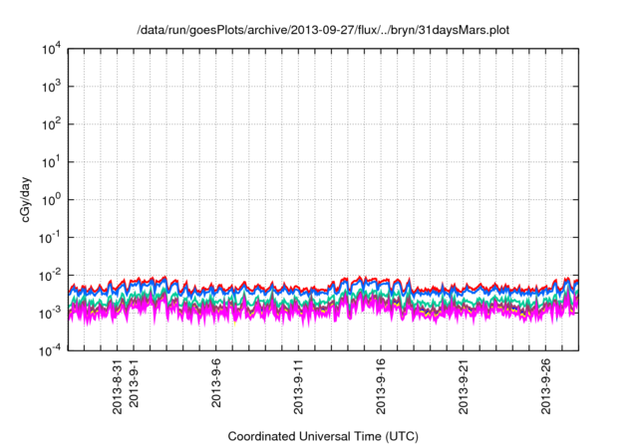Click the 10^0 y-axis tick label
Screen dimensions: 638x446
[x=52, y=200]
